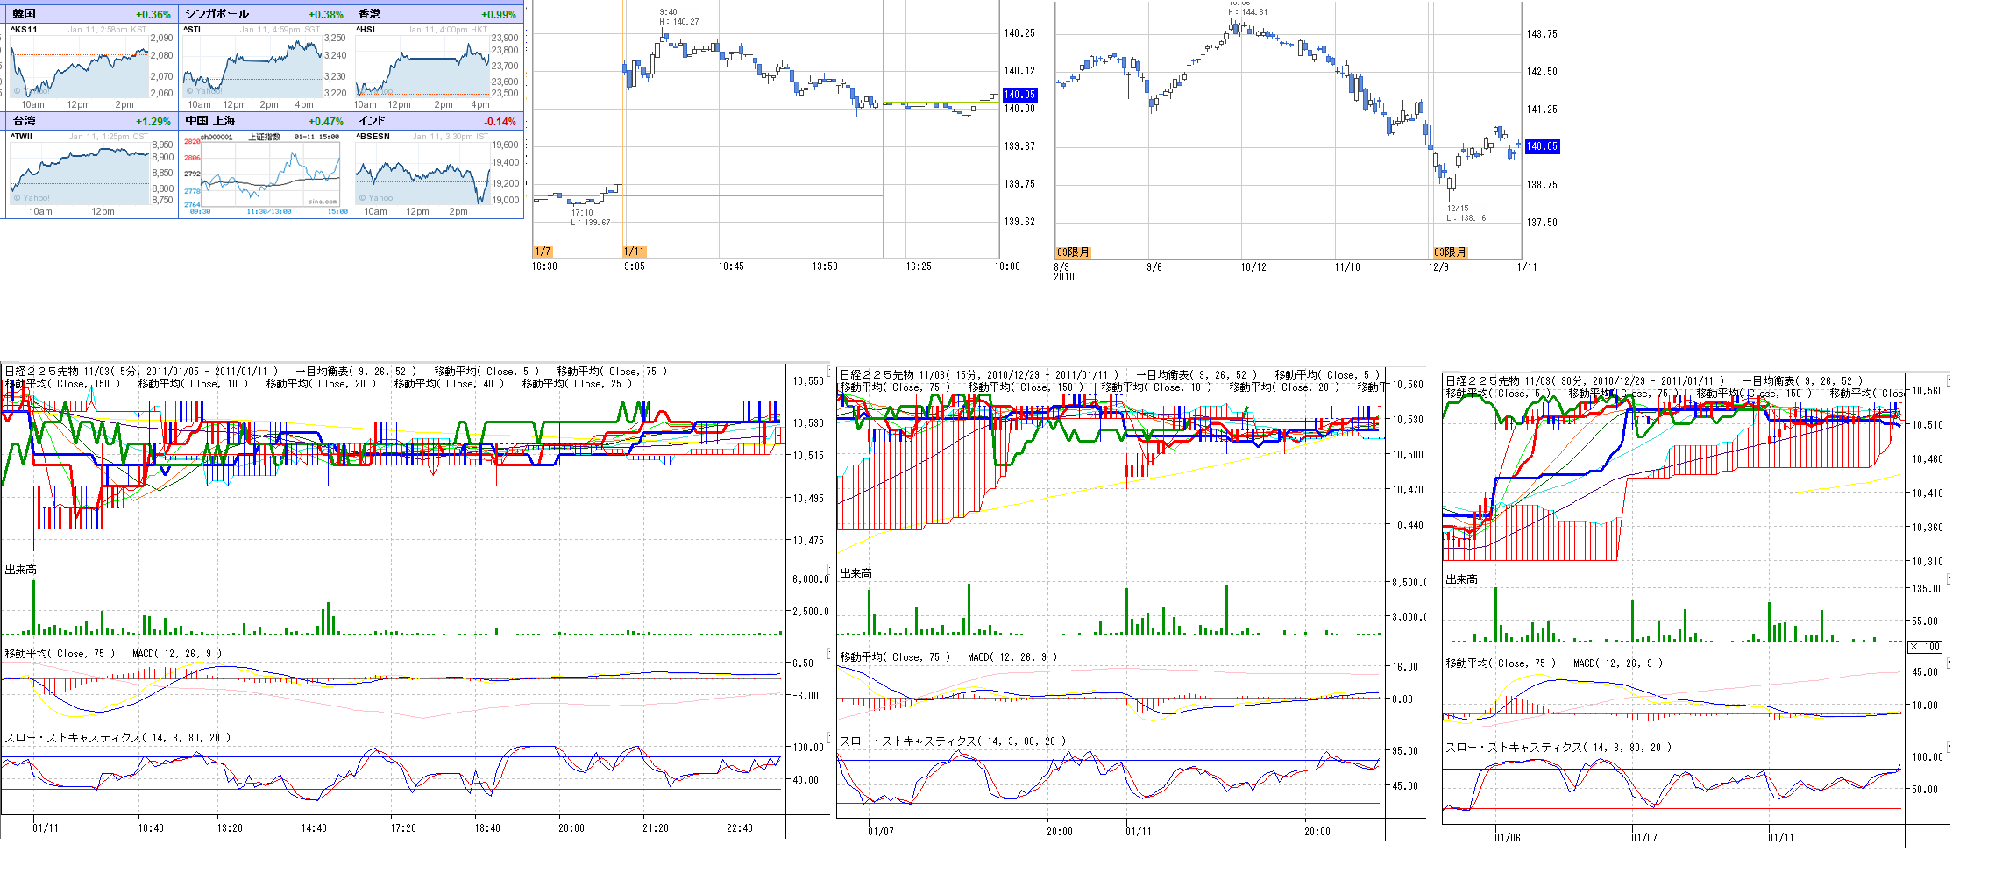
Task: Click the ×100 multiplier box in 30-minute chart
Action: pos(1925,647)
